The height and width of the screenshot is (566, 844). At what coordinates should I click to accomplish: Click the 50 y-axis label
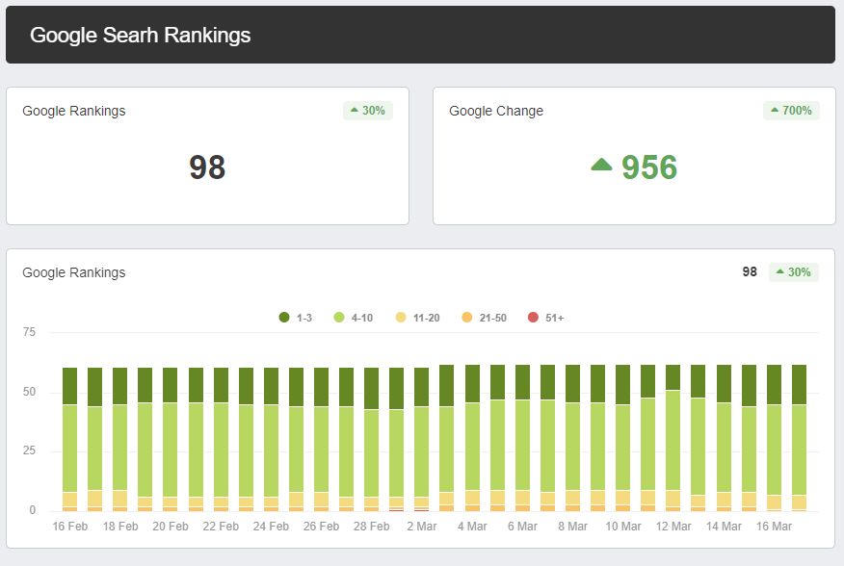click(x=29, y=392)
